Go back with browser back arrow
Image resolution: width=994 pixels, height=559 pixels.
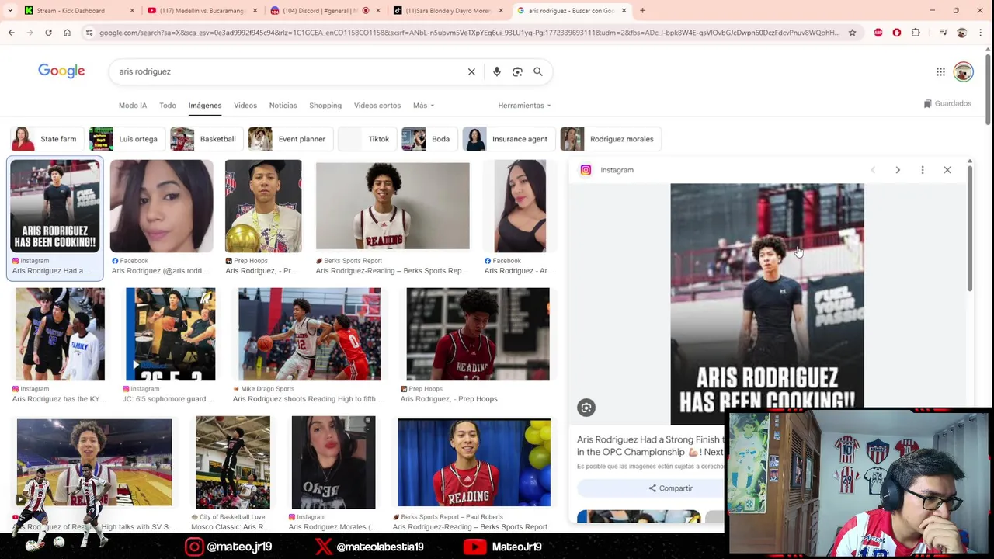coord(12,33)
